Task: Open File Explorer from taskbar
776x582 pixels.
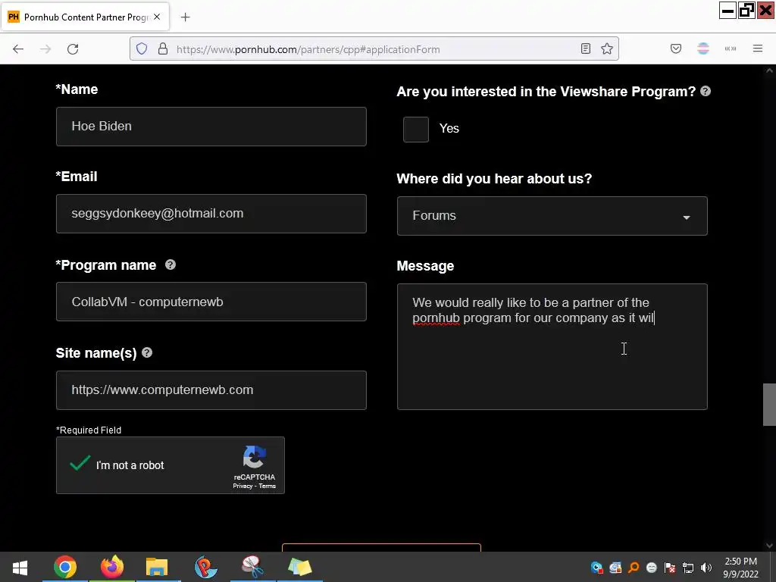Action: coord(157,567)
